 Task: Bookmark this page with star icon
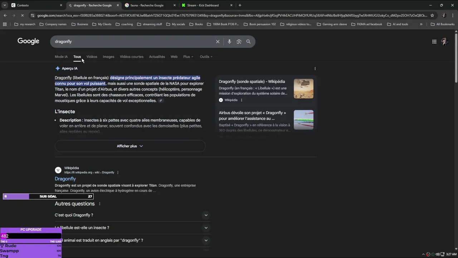432,15
